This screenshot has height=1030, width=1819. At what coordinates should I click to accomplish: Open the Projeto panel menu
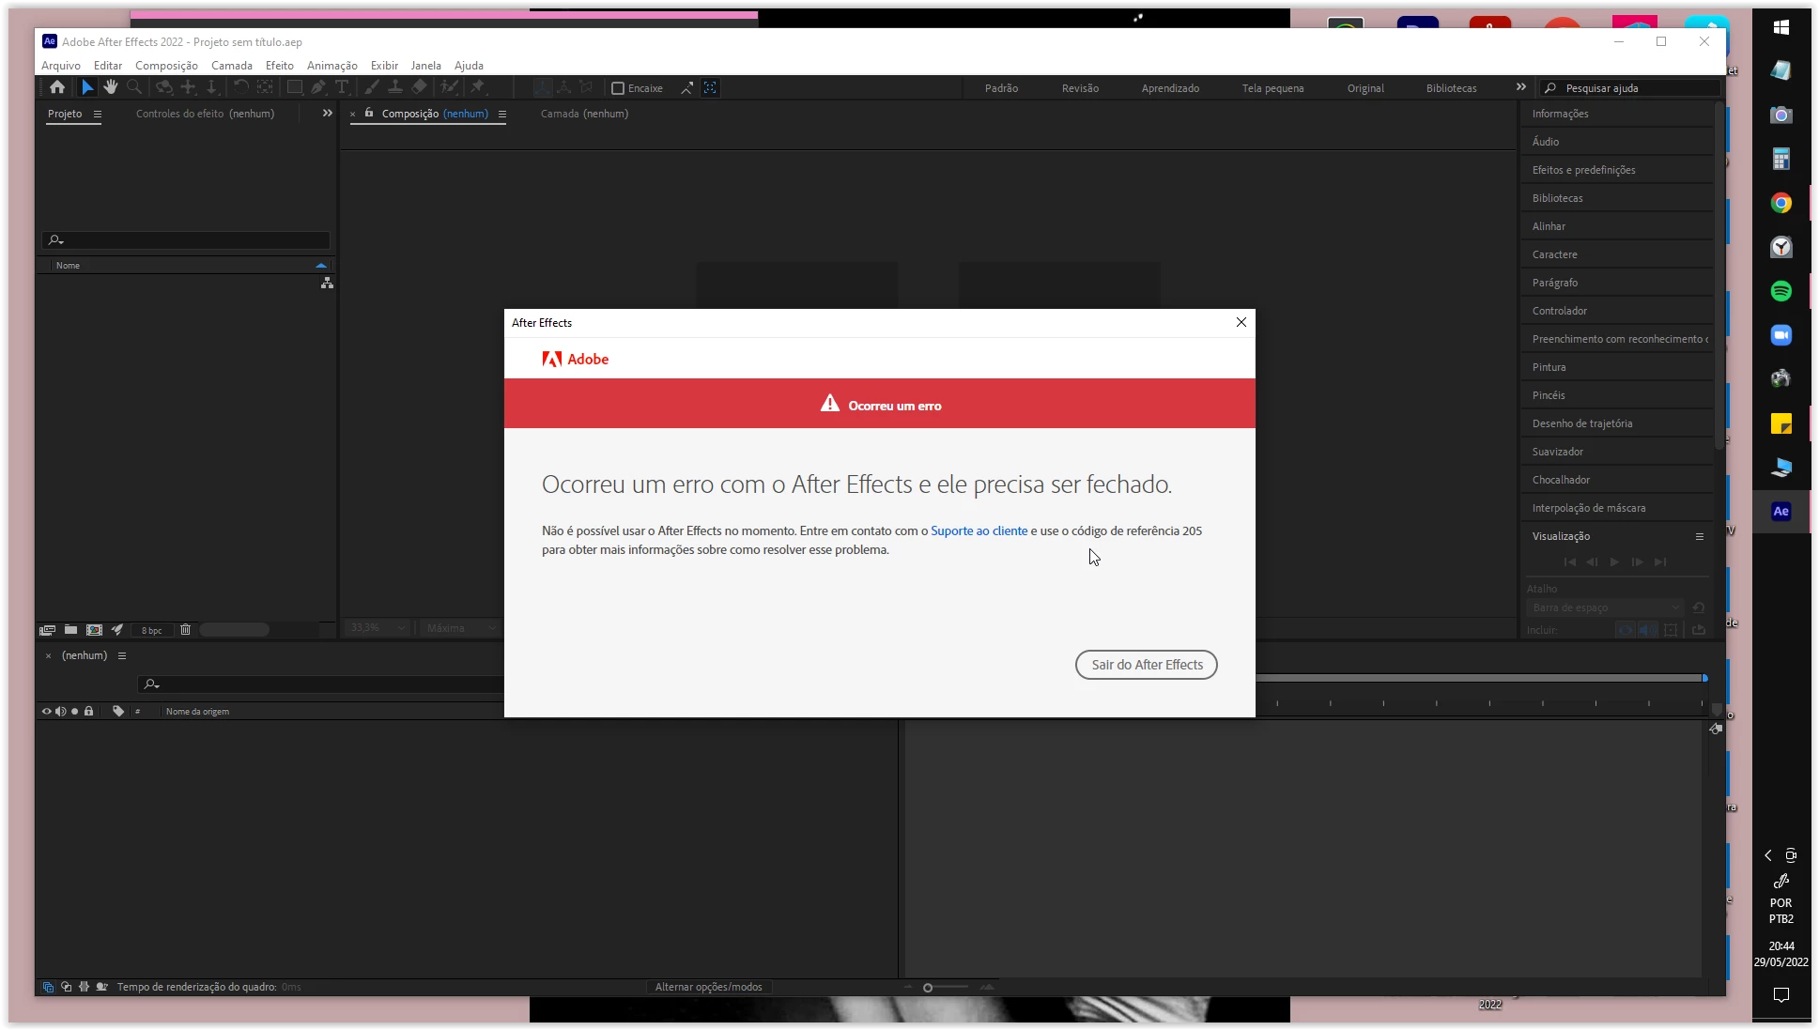[x=97, y=114]
